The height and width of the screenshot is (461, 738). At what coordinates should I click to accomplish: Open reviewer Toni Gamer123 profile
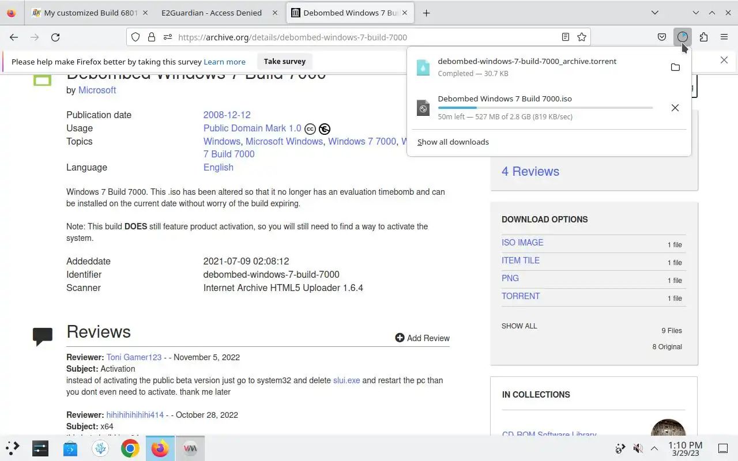tap(134, 357)
